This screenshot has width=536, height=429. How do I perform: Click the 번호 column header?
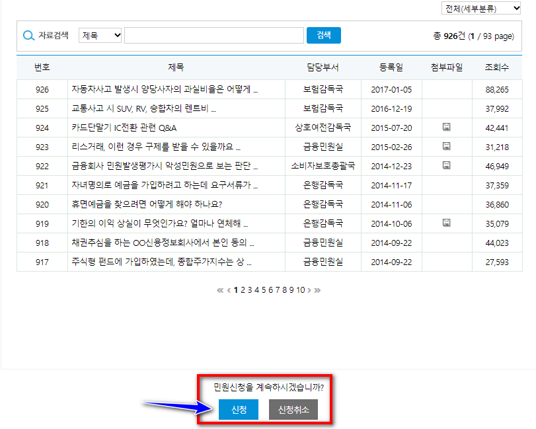coord(42,67)
